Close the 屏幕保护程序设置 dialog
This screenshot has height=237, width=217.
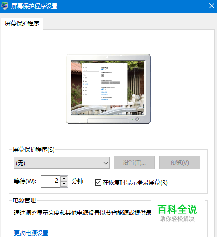pos(212,6)
